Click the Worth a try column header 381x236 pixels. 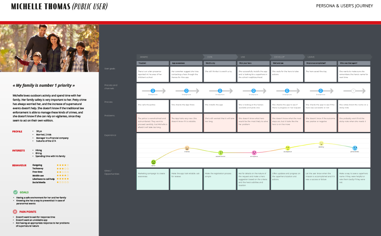point(220,63)
